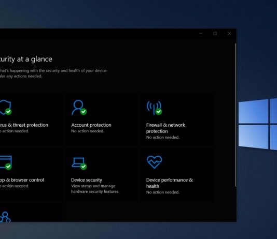The height and width of the screenshot is (239, 277).
Task: Open Virus & threat protection shield icon
Action: tap(6, 107)
